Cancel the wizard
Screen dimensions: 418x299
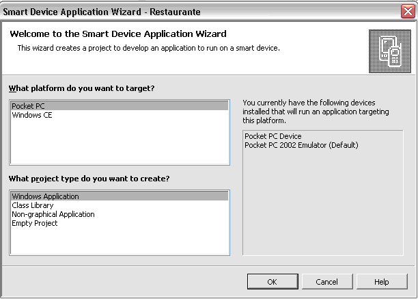click(326, 282)
